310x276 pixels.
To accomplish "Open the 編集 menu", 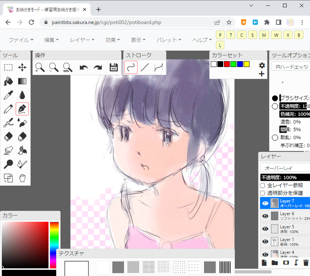I will pos(52,40).
